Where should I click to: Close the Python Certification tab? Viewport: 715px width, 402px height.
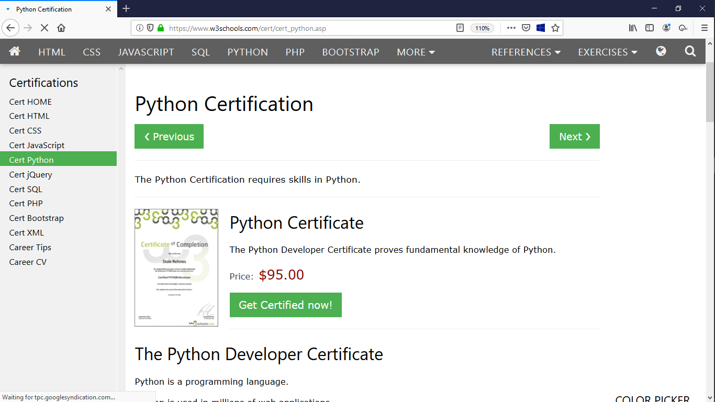tap(108, 9)
